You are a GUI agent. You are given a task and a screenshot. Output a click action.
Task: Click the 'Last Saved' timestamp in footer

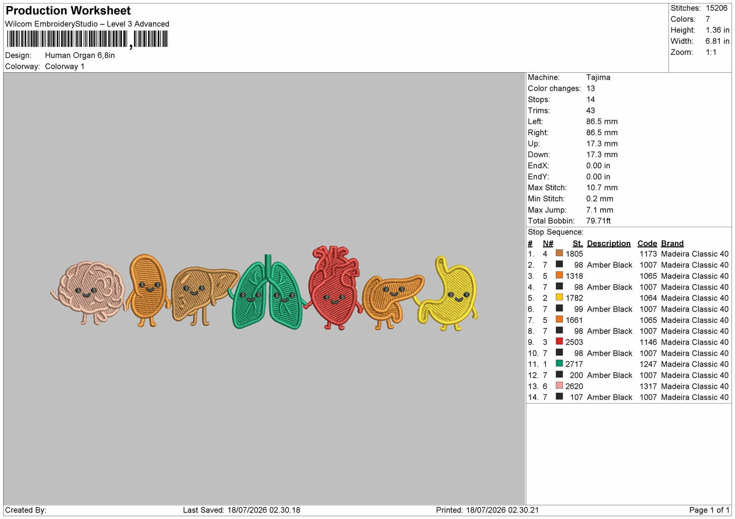(242, 510)
